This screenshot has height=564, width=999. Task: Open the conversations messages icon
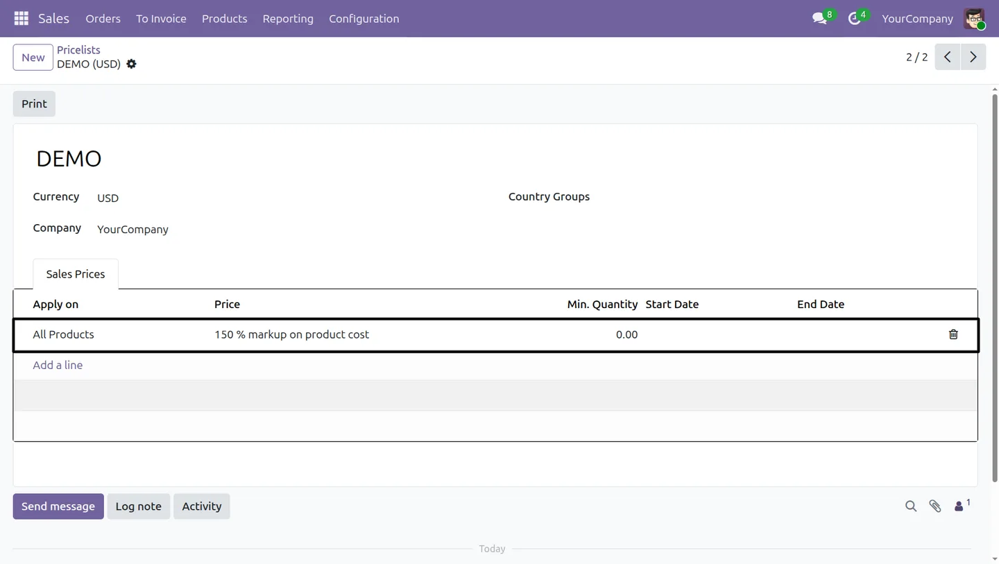coord(820,19)
